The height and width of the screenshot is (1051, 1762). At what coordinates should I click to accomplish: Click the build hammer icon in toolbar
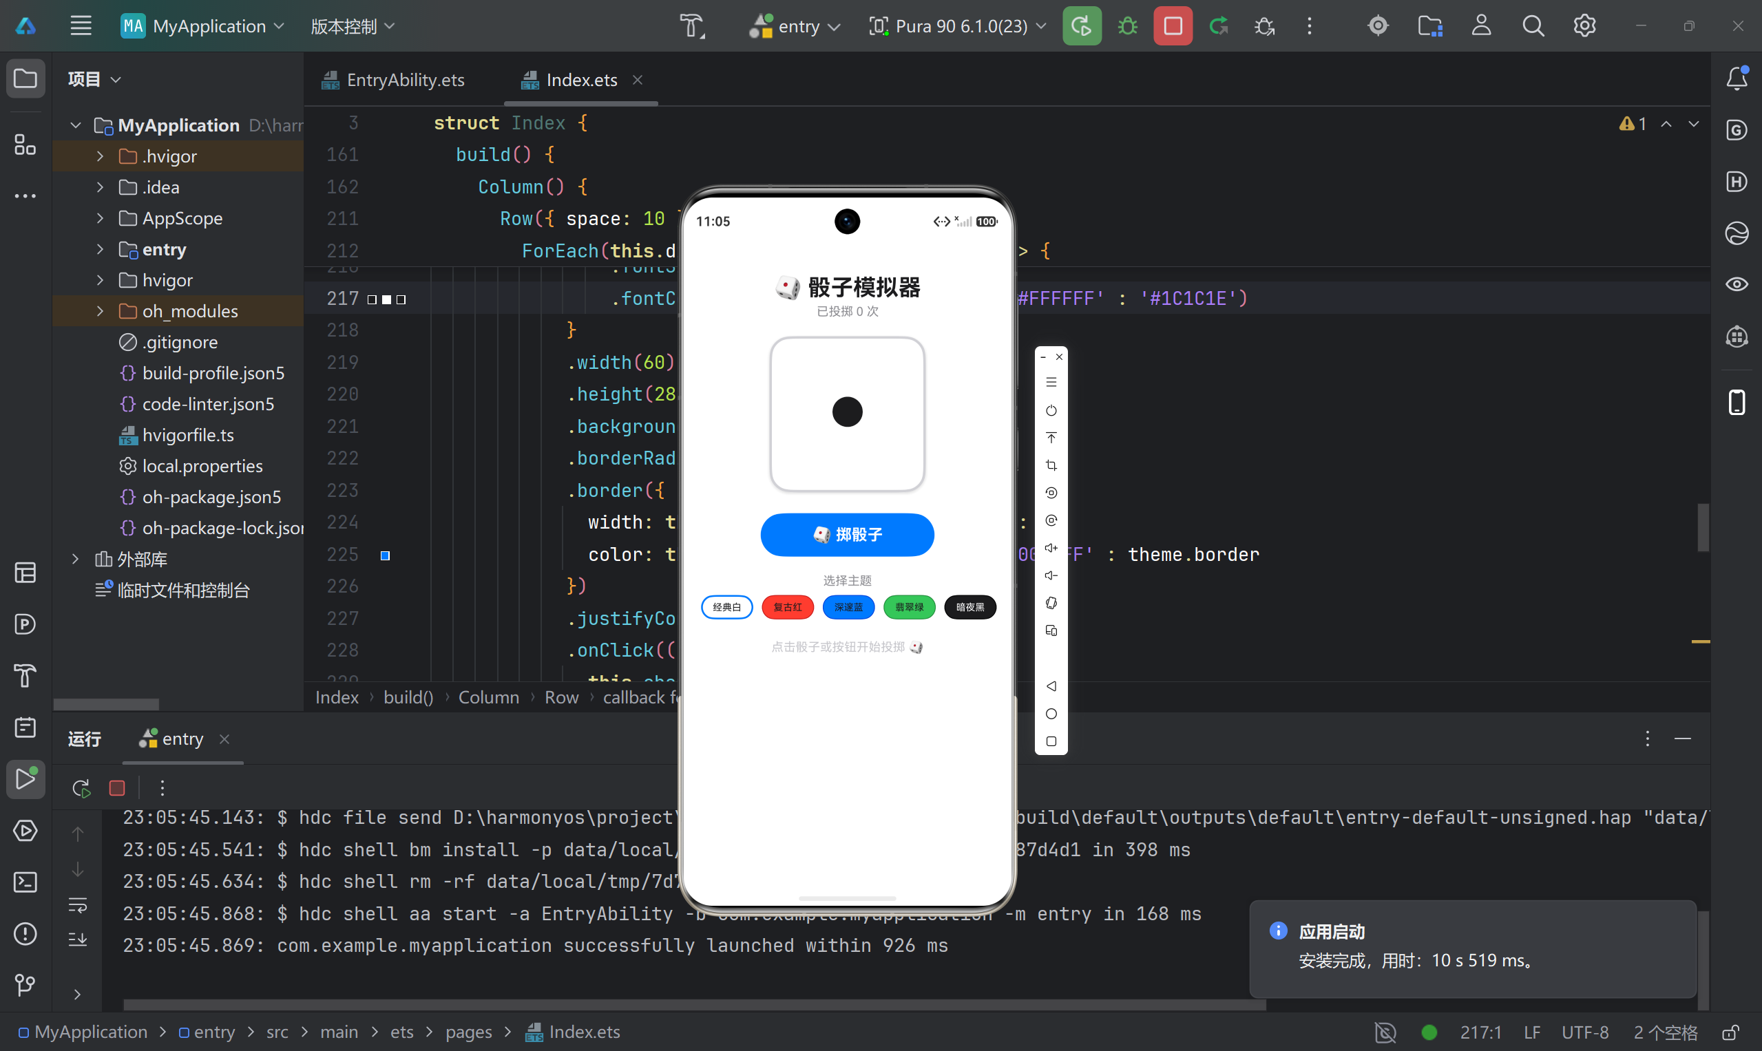pyautogui.click(x=692, y=26)
